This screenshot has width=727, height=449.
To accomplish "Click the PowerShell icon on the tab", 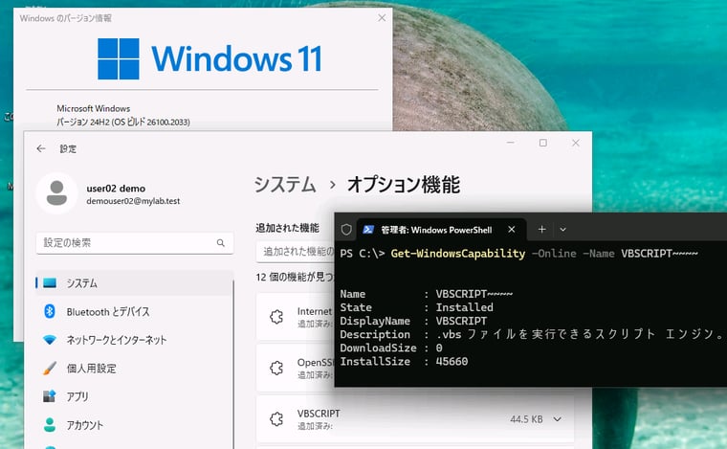I will [368, 229].
